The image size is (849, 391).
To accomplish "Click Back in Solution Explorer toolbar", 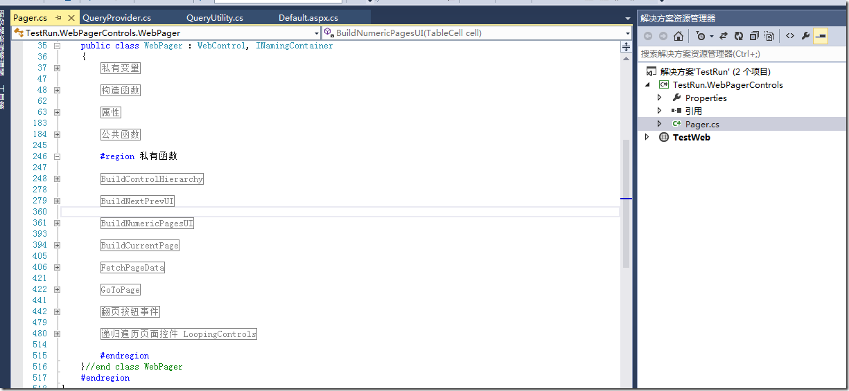I will 648,36.
